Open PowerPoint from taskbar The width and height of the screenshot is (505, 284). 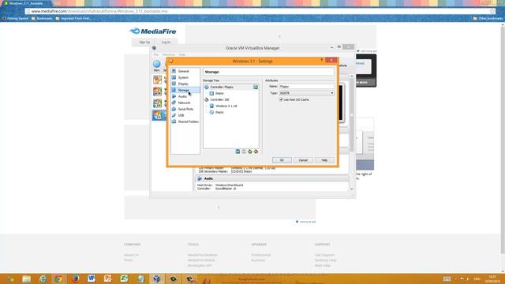[x=108, y=278]
